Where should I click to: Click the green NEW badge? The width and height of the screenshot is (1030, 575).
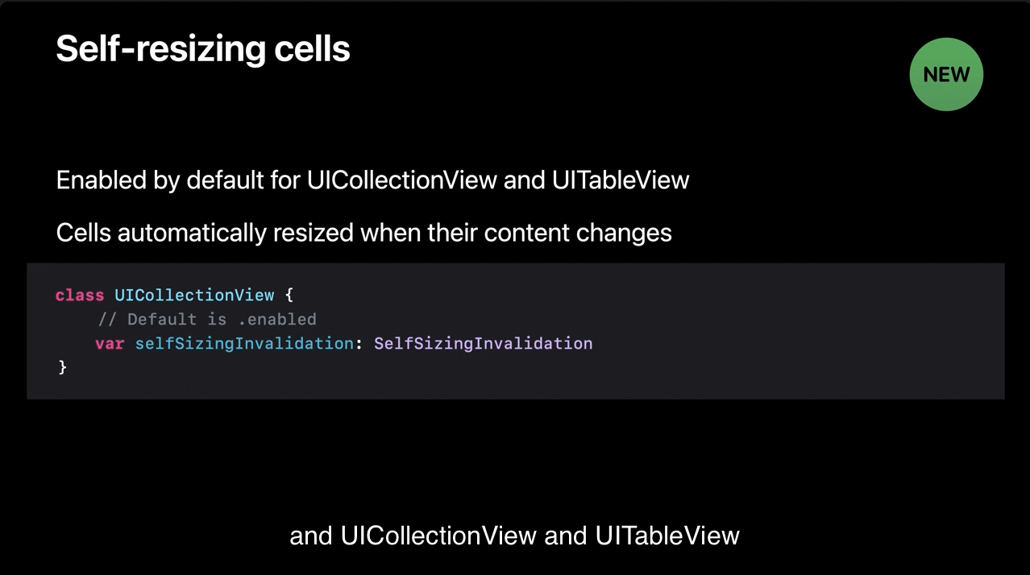click(946, 74)
